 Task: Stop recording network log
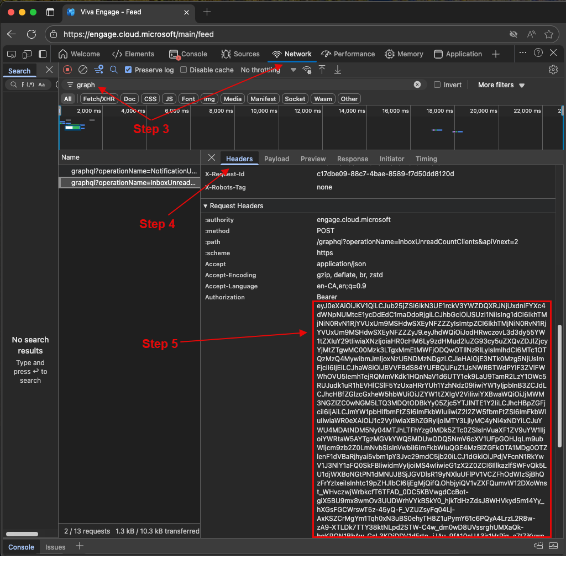[67, 70]
